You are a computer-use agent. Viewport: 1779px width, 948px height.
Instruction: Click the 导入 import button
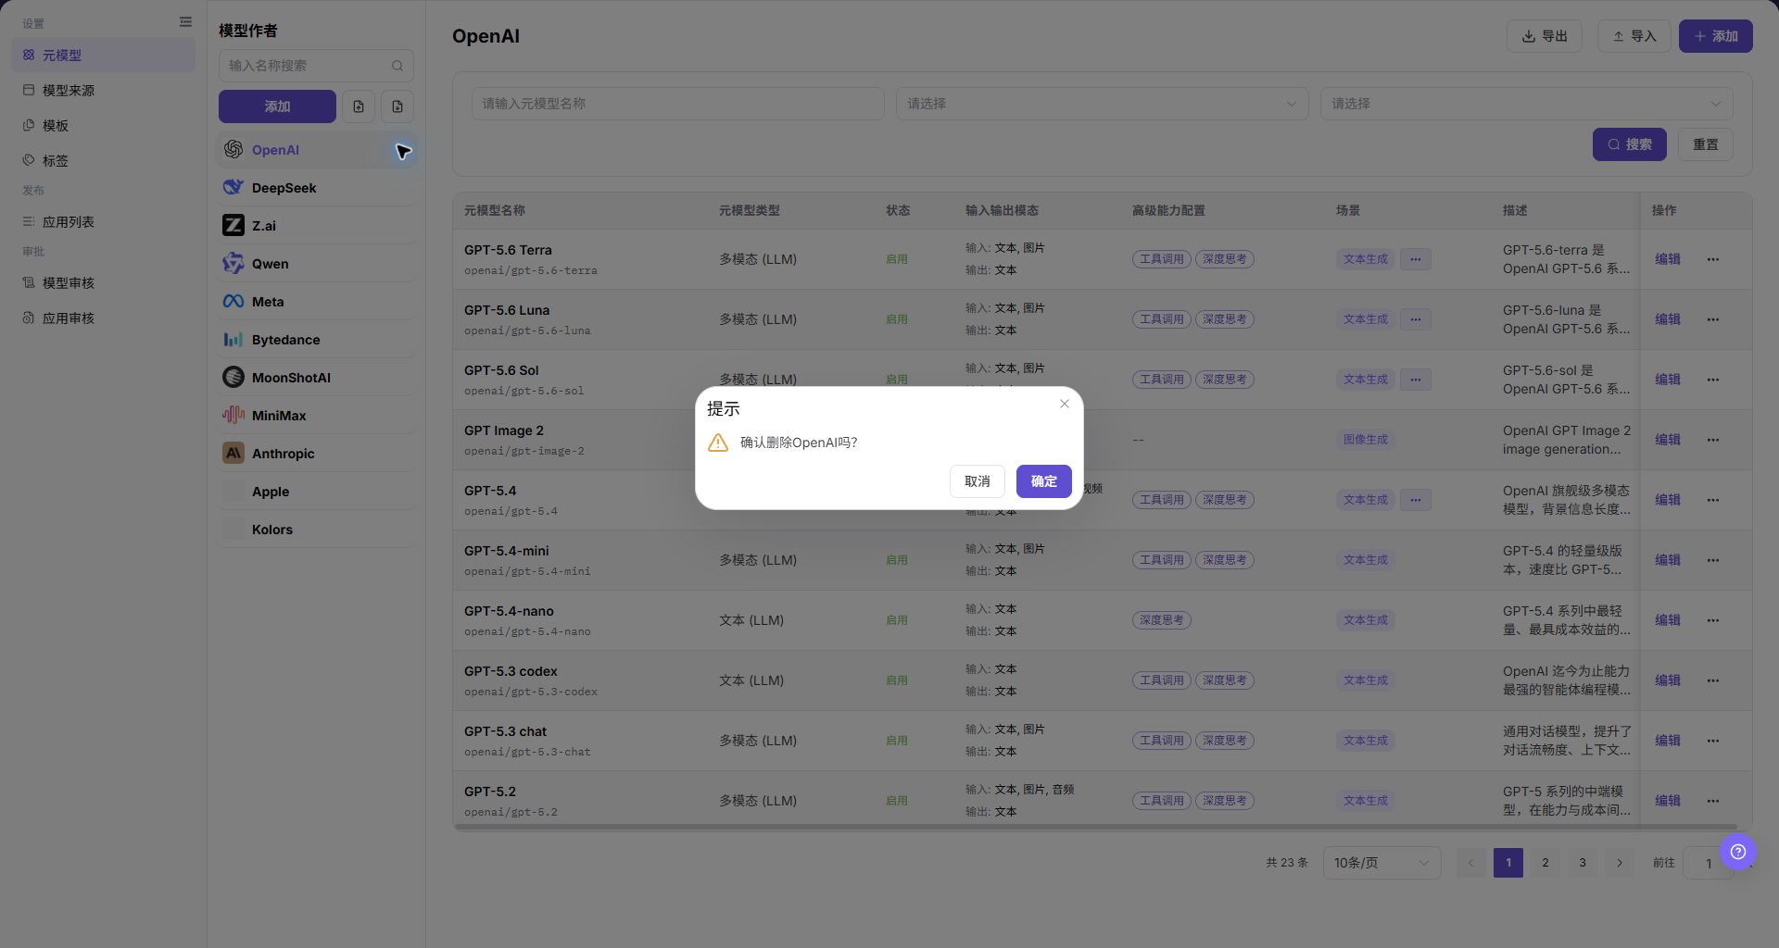(1634, 36)
